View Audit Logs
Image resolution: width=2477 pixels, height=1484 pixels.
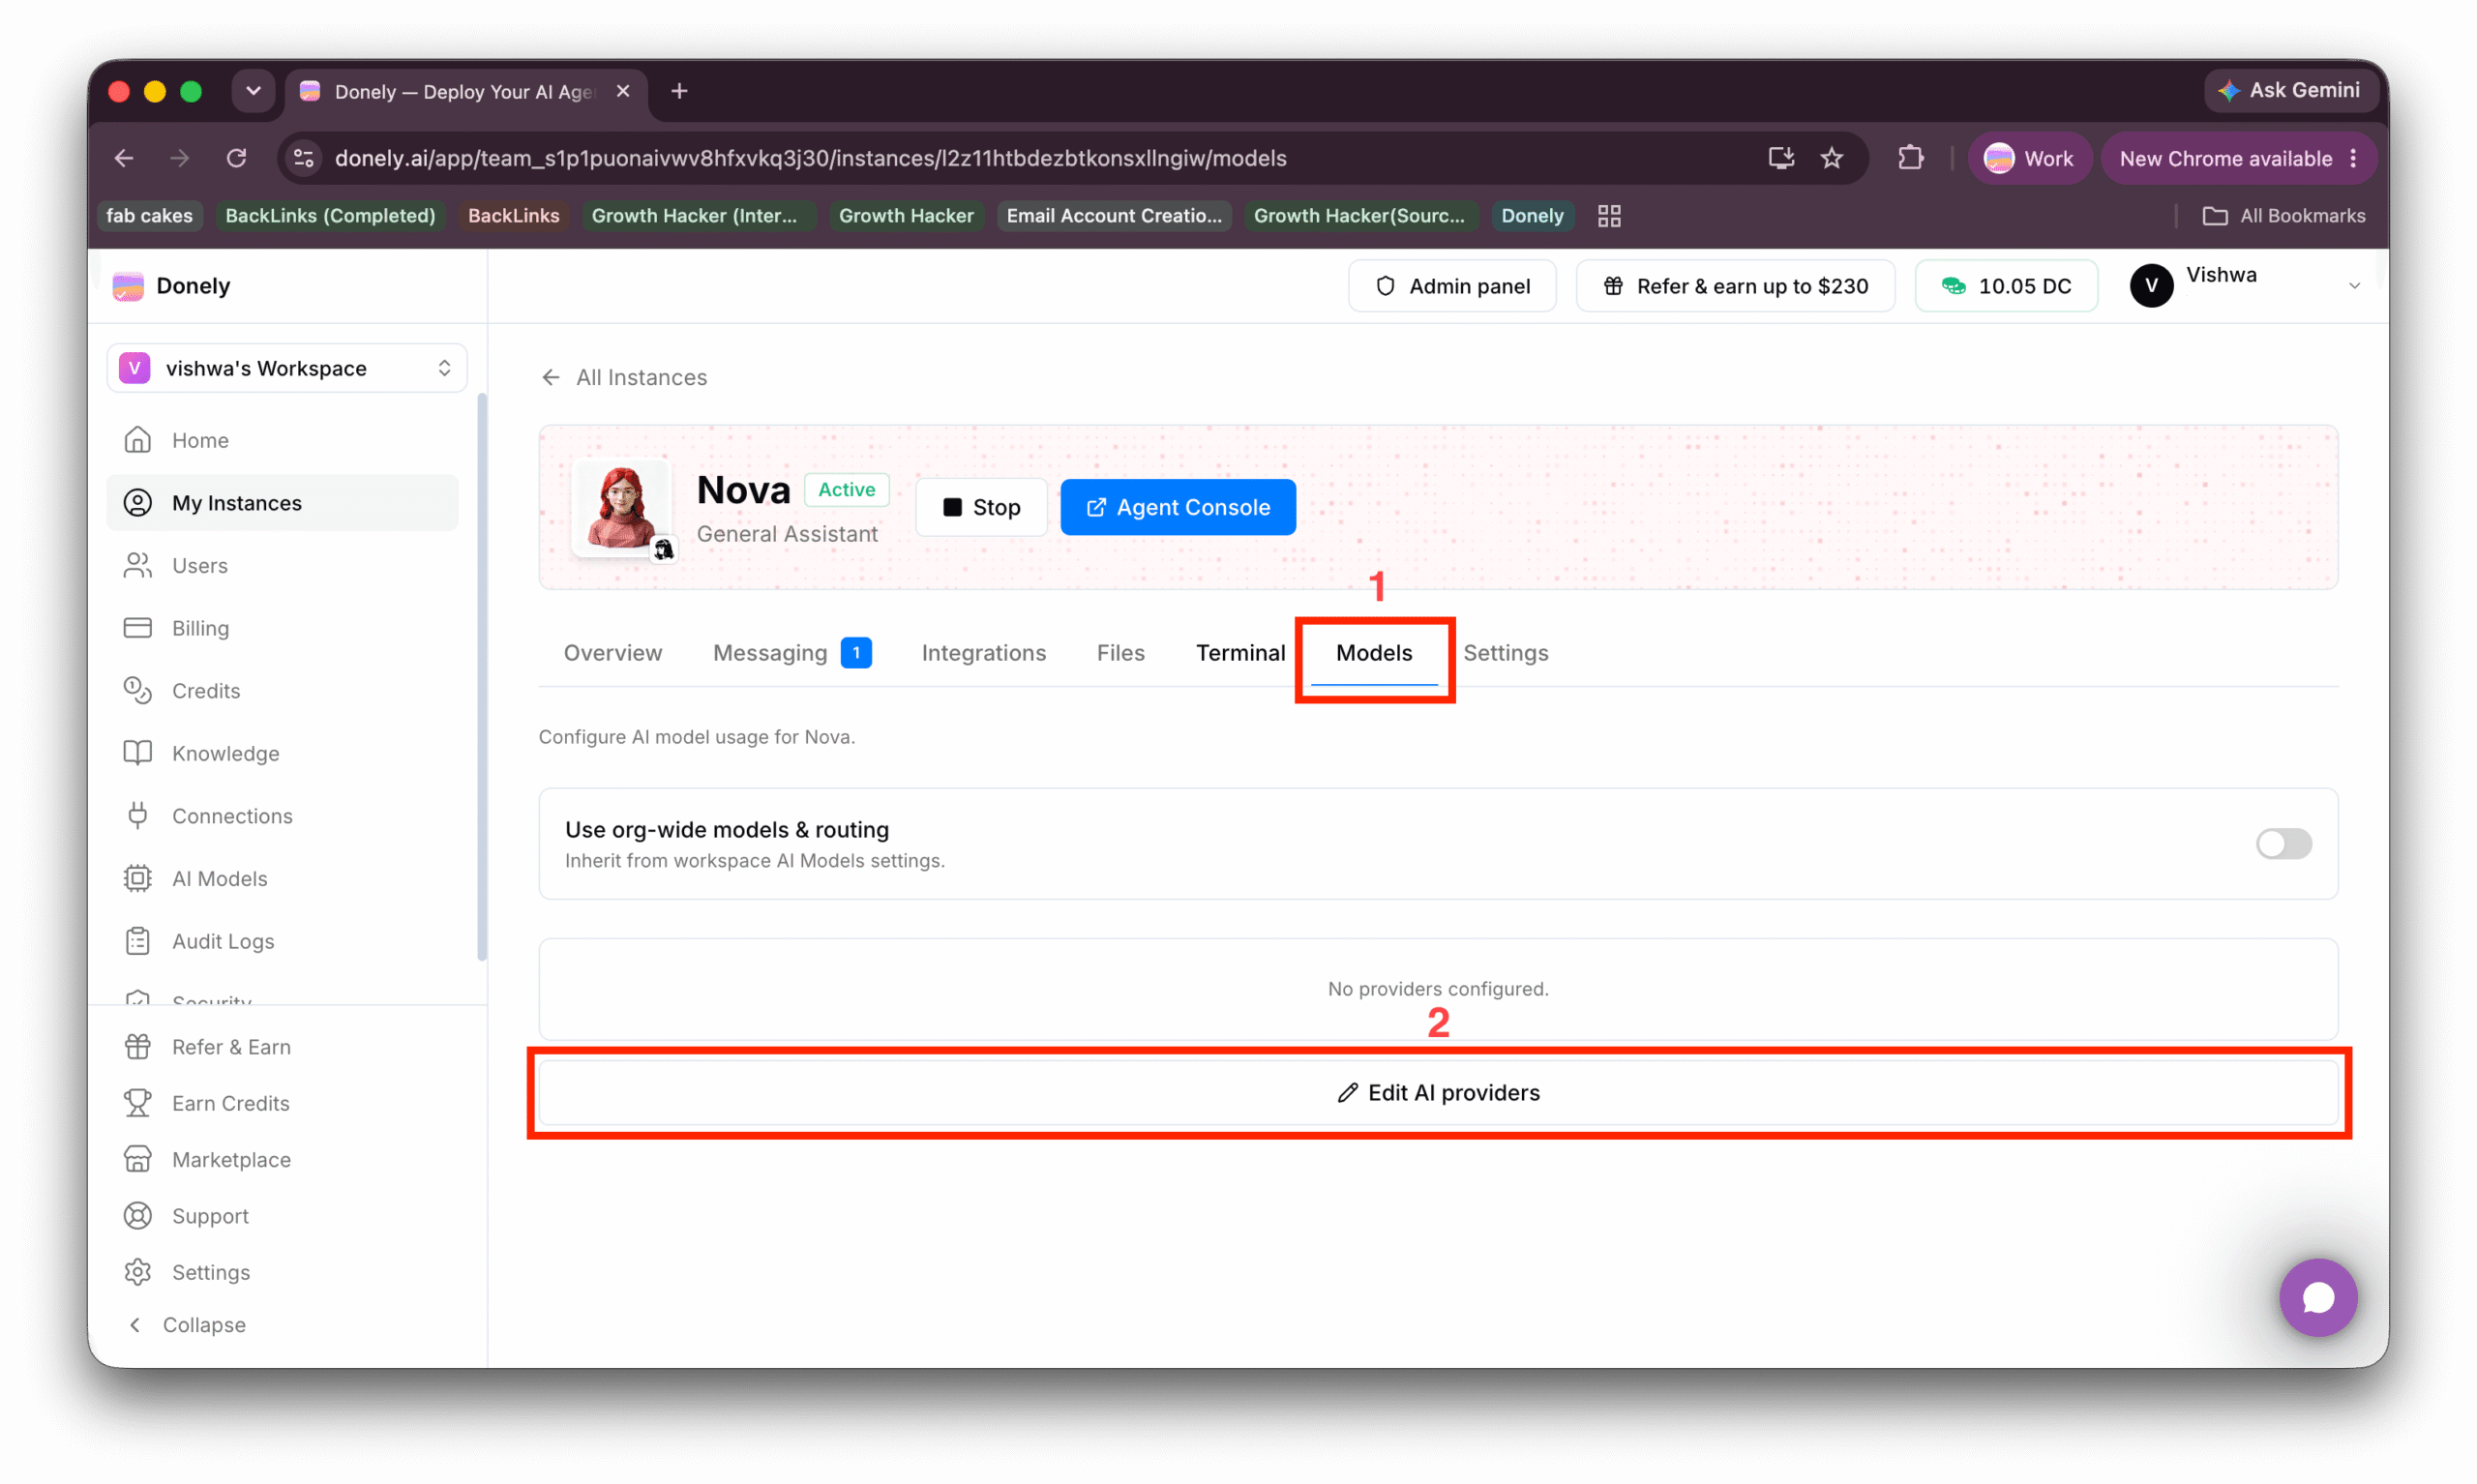pos(282,941)
